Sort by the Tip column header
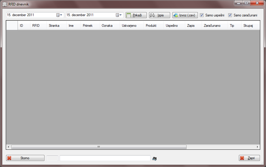Screen dimensions: 266x167 (235, 26)
